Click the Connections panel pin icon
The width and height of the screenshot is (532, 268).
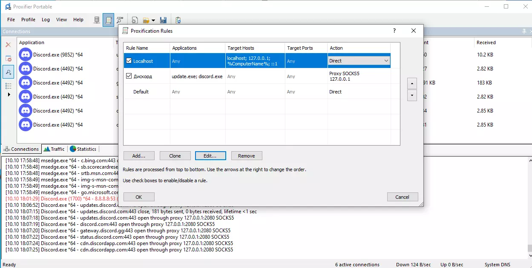(x=524, y=31)
